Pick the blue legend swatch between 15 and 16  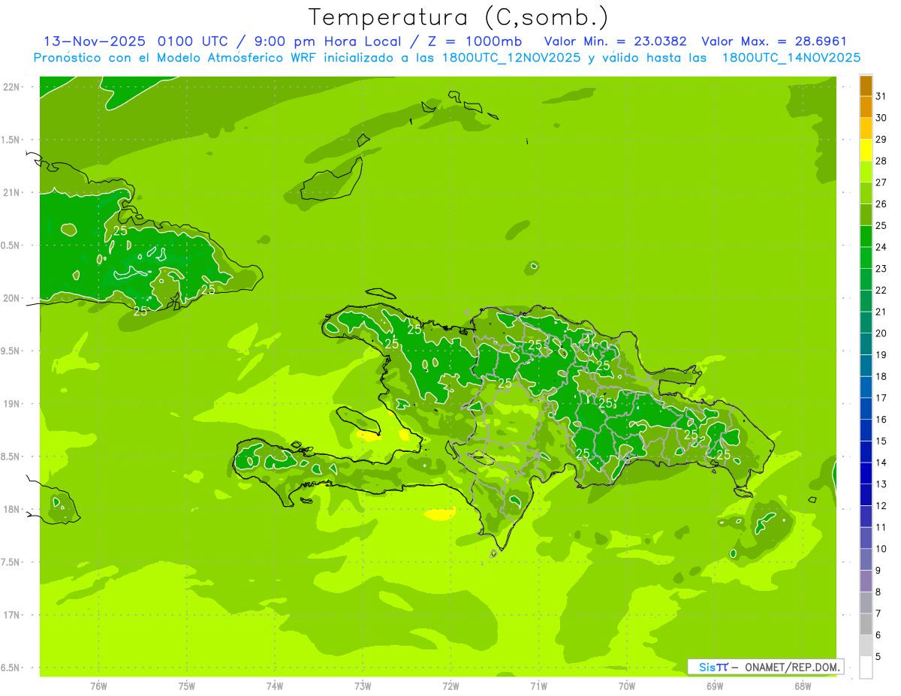866,430
